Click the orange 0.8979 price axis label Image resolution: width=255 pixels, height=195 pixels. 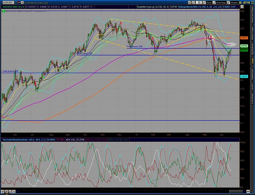click(244, 38)
